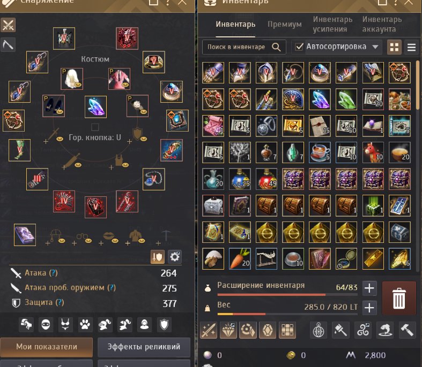Click the paw print pet icon
Screen dimensions: 422x367
85,325
